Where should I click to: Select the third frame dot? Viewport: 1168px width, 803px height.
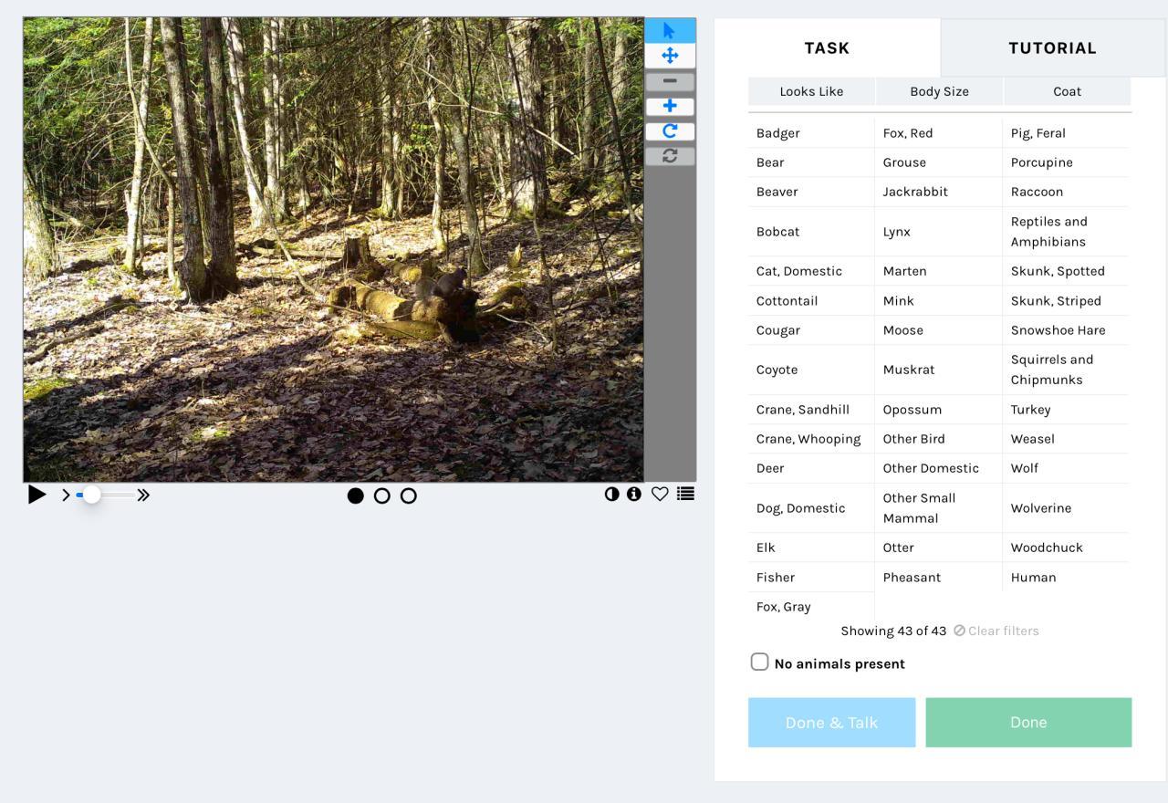pyautogui.click(x=409, y=495)
